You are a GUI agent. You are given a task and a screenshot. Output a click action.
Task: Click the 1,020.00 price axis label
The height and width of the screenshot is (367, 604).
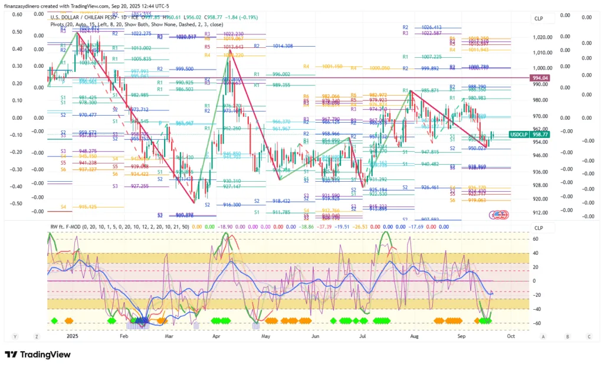(x=543, y=37)
